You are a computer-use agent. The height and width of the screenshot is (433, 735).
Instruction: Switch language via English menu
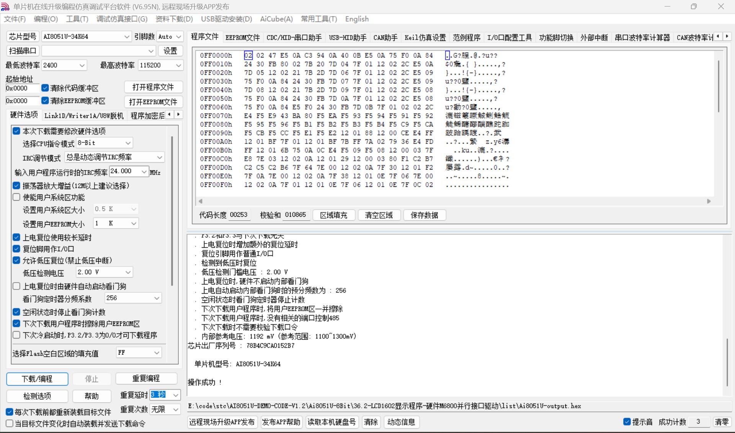pyautogui.click(x=357, y=19)
